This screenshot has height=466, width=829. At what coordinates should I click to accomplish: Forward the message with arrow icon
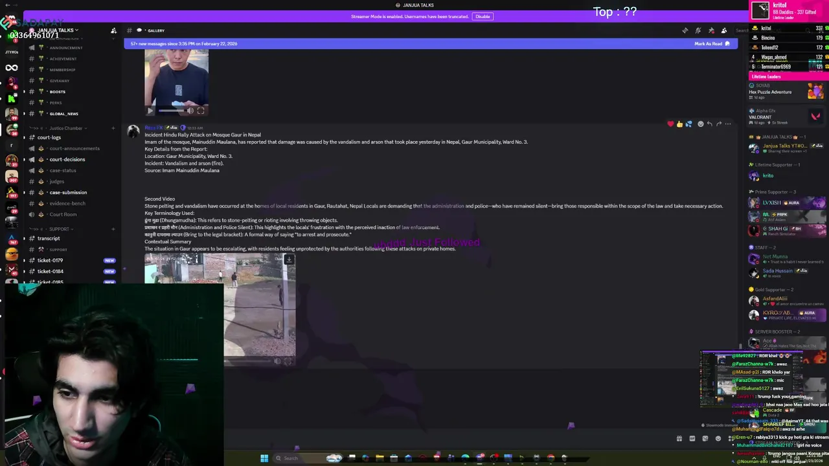click(718, 124)
